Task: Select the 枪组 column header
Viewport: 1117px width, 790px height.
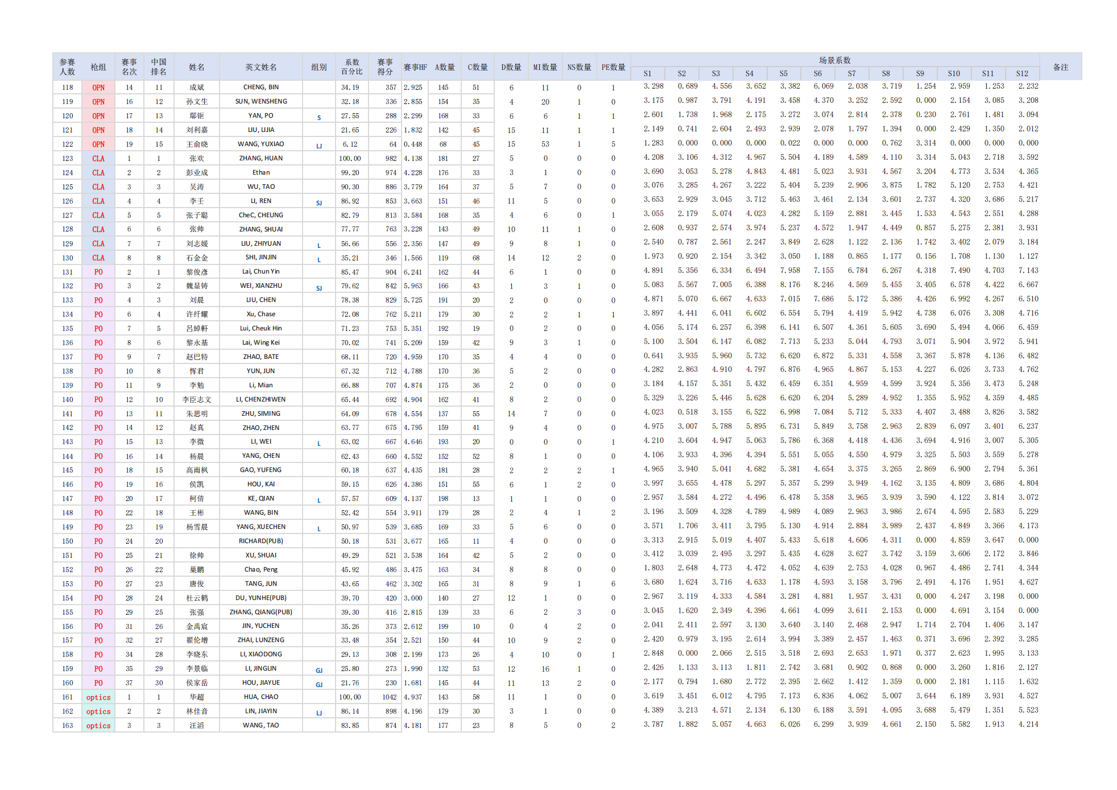Action: coord(98,67)
